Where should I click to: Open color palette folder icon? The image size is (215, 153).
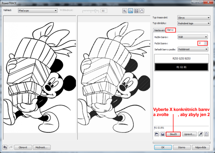(x=157, y=134)
